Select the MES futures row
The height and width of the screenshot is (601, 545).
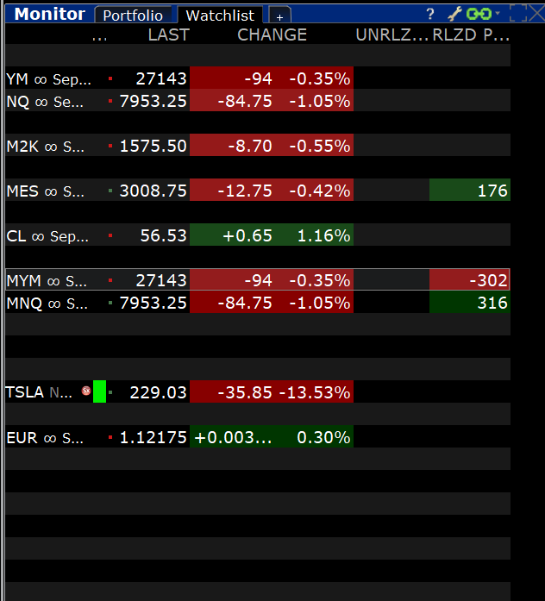(x=258, y=191)
